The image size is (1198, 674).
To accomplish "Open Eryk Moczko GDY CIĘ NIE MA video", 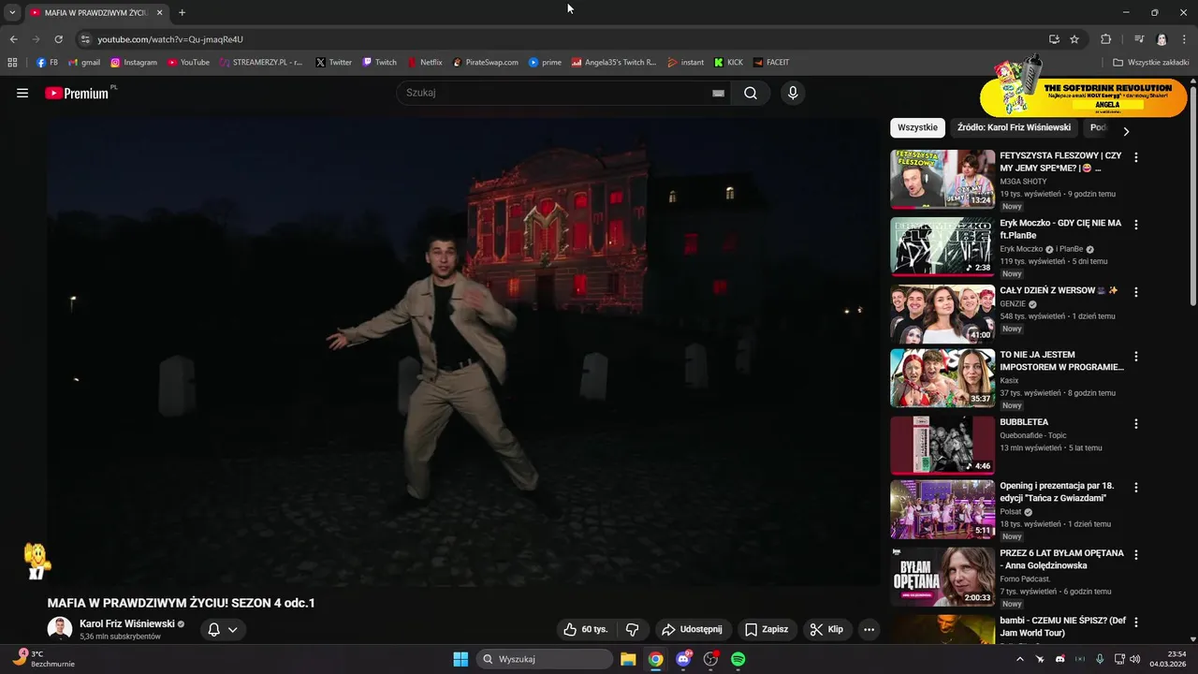I will point(942,246).
